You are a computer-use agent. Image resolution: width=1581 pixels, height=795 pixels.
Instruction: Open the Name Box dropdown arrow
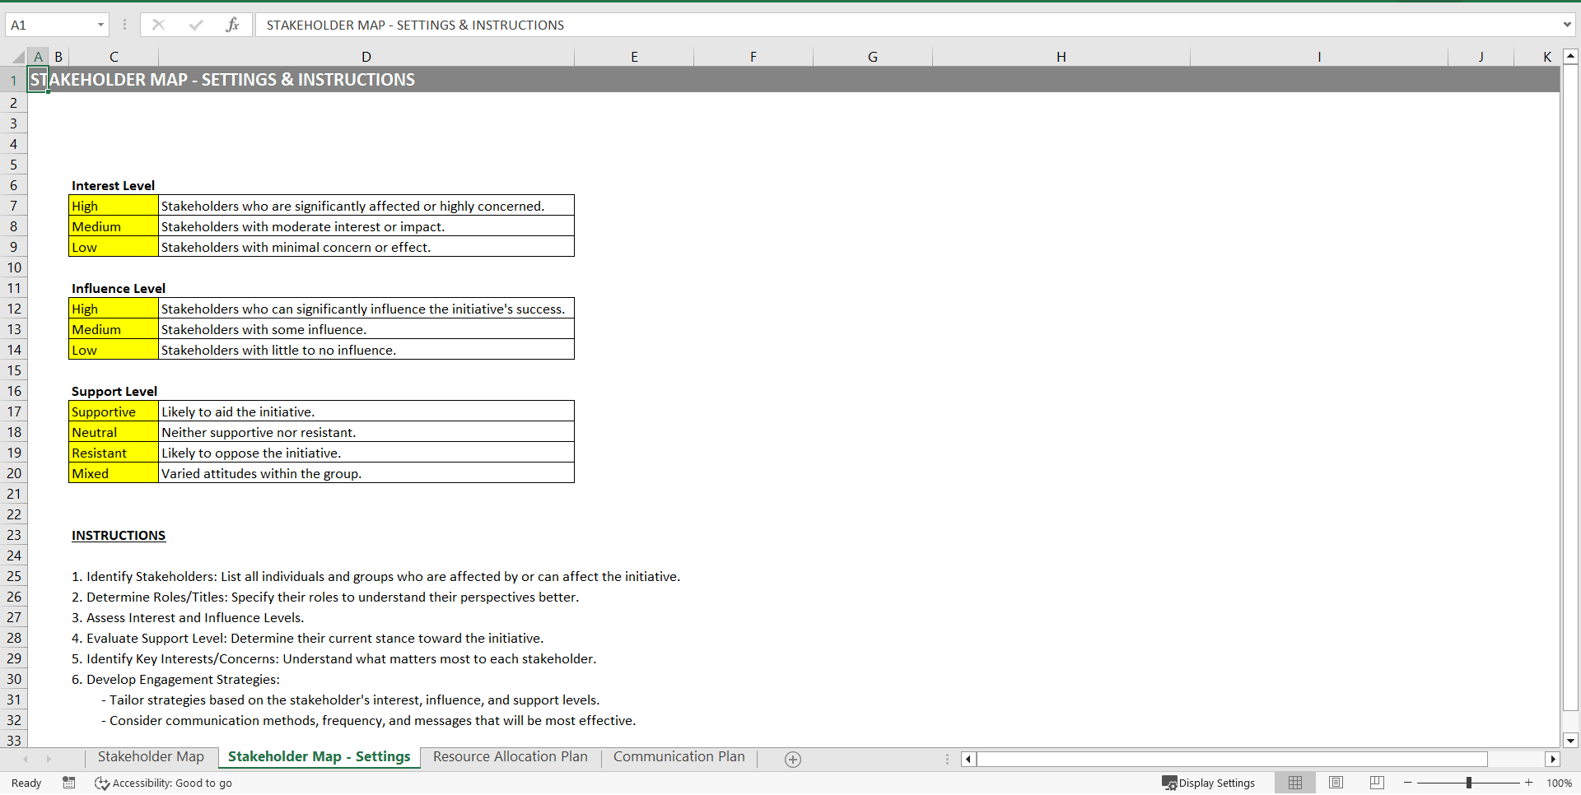pyautogui.click(x=100, y=25)
